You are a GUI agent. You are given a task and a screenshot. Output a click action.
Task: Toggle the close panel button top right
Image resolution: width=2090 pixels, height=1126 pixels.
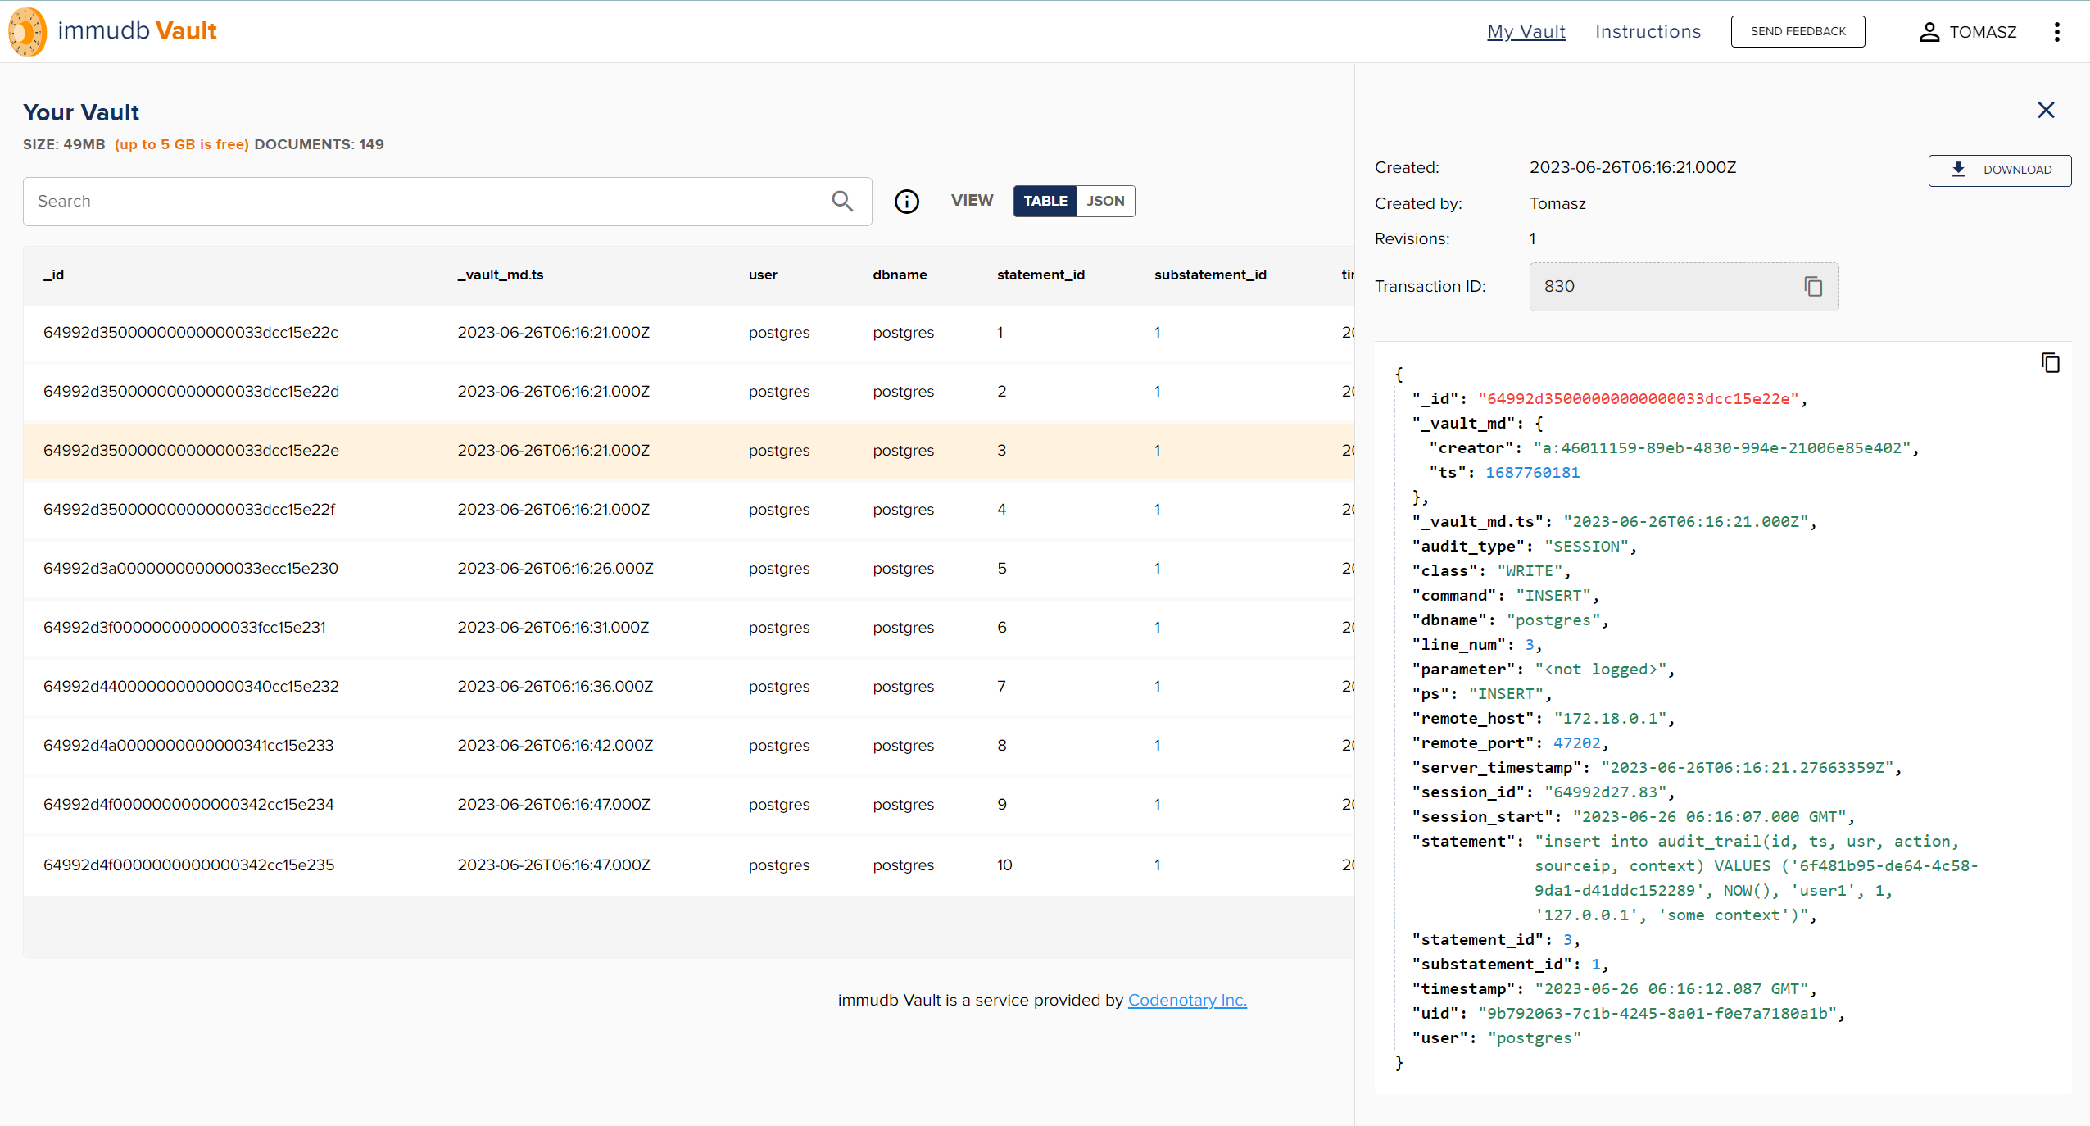[x=2046, y=110]
